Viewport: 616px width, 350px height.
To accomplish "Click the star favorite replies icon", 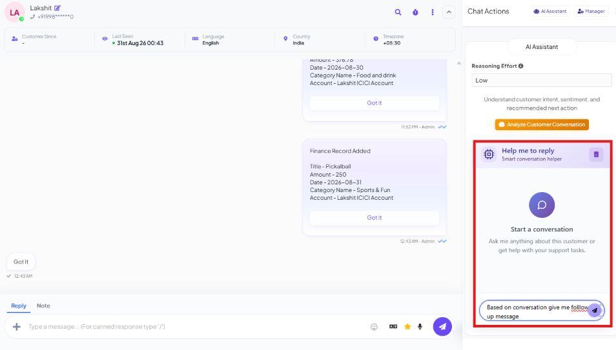I will [407, 326].
